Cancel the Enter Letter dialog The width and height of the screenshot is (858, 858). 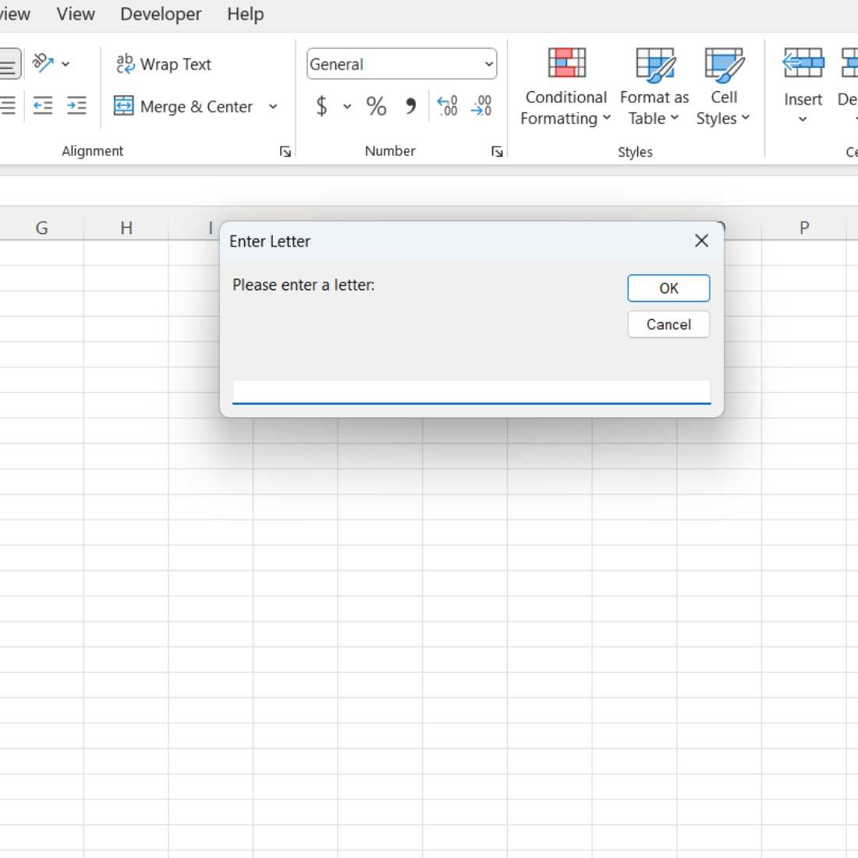point(668,324)
